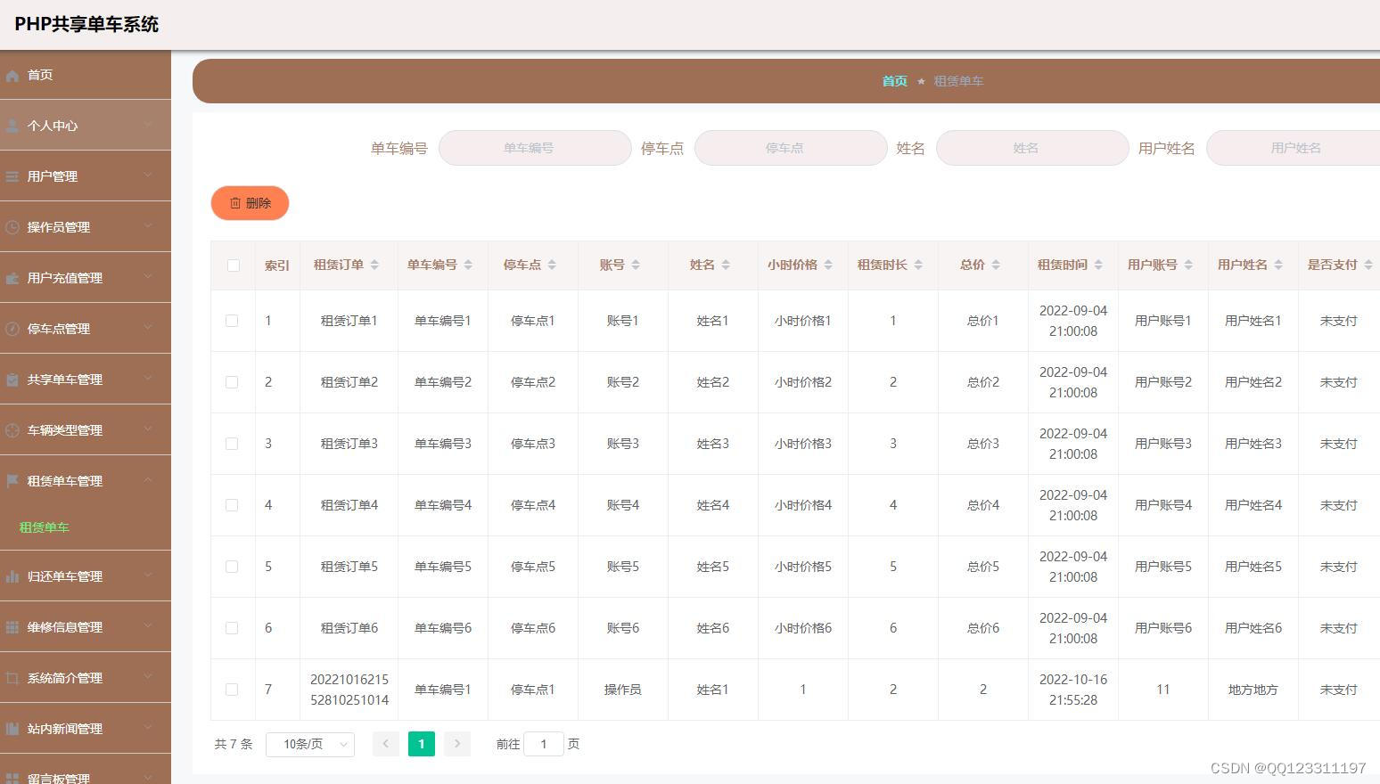Check the row for 租赁订单5
1380x784 pixels.
[232, 567]
